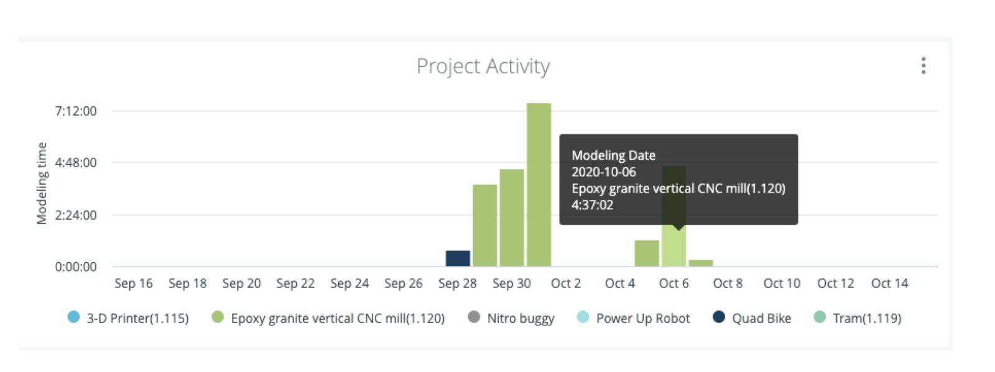Click the Oct 14 axis label
The height and width of the screenshot is (372, 995).
click(889, 283)
